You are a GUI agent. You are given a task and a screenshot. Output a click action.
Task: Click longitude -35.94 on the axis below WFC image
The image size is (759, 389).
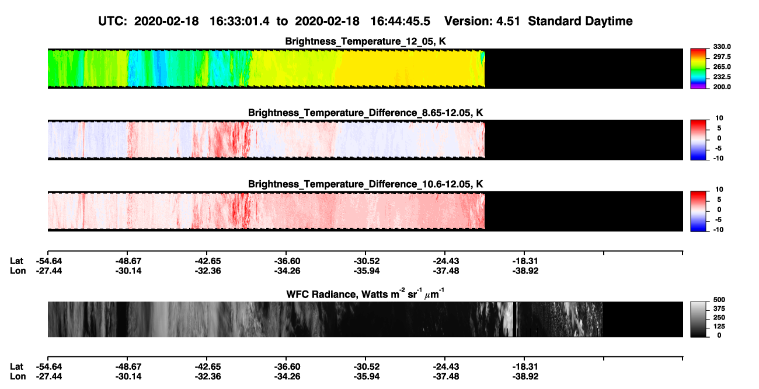[x=365, y=376]
